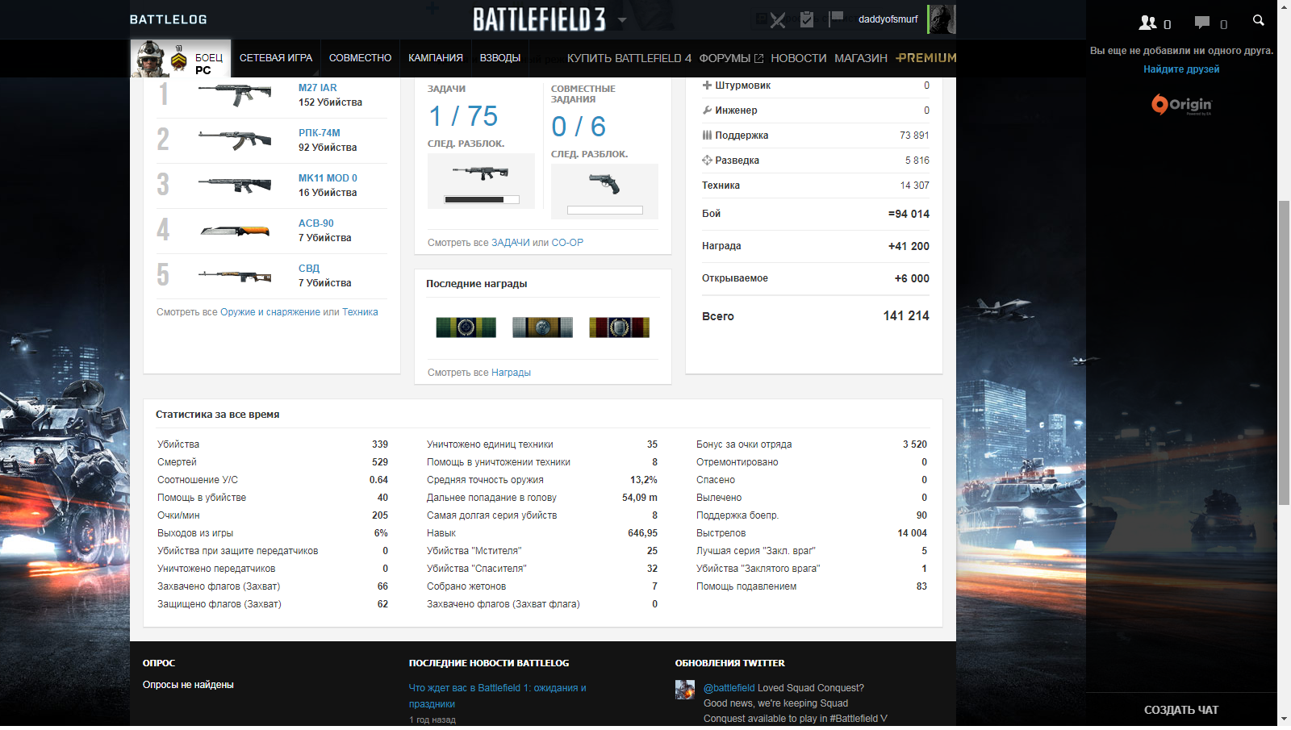Click the Соотношение У/С value 0.64
1291x730 pixels.
click(379, 480)
